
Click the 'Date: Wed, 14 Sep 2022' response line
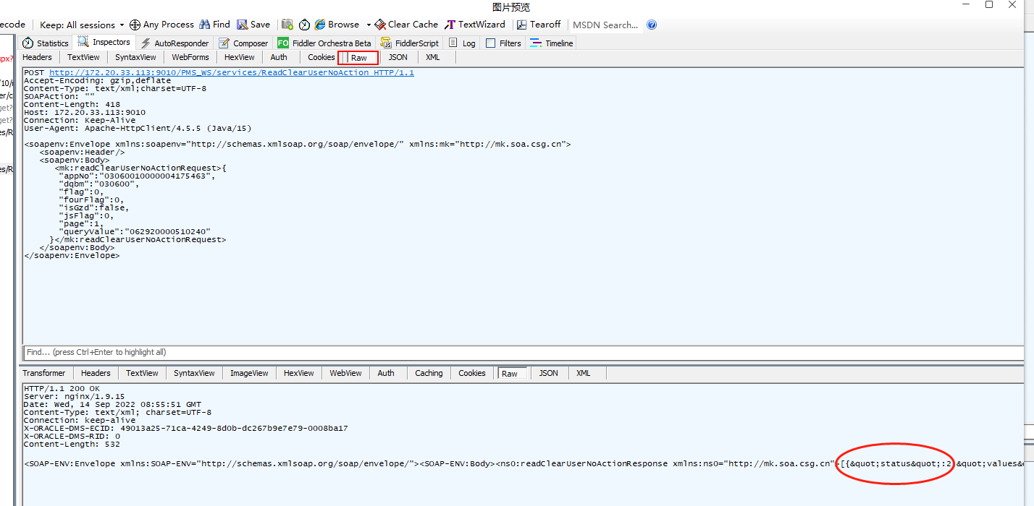click(x=113, y=404)
